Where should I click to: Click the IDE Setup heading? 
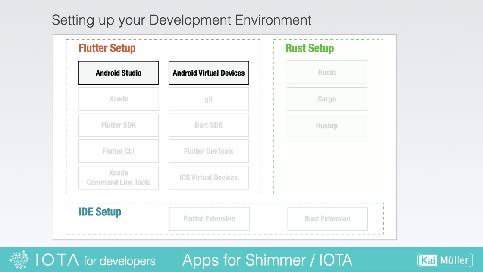click(100, 212)
